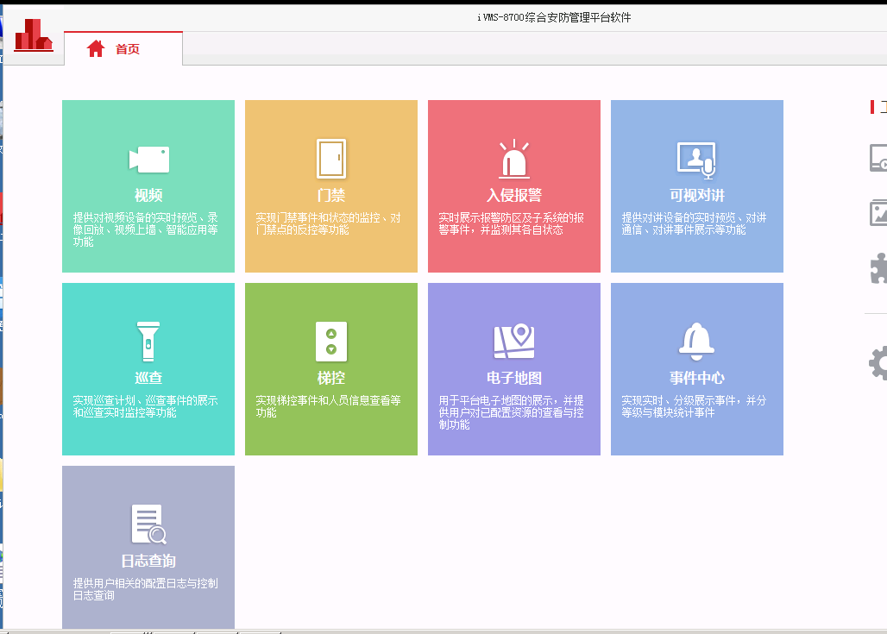887x634 pixels.
Task: Open the 电子地图 electronic map module
Action: (514, 368)
